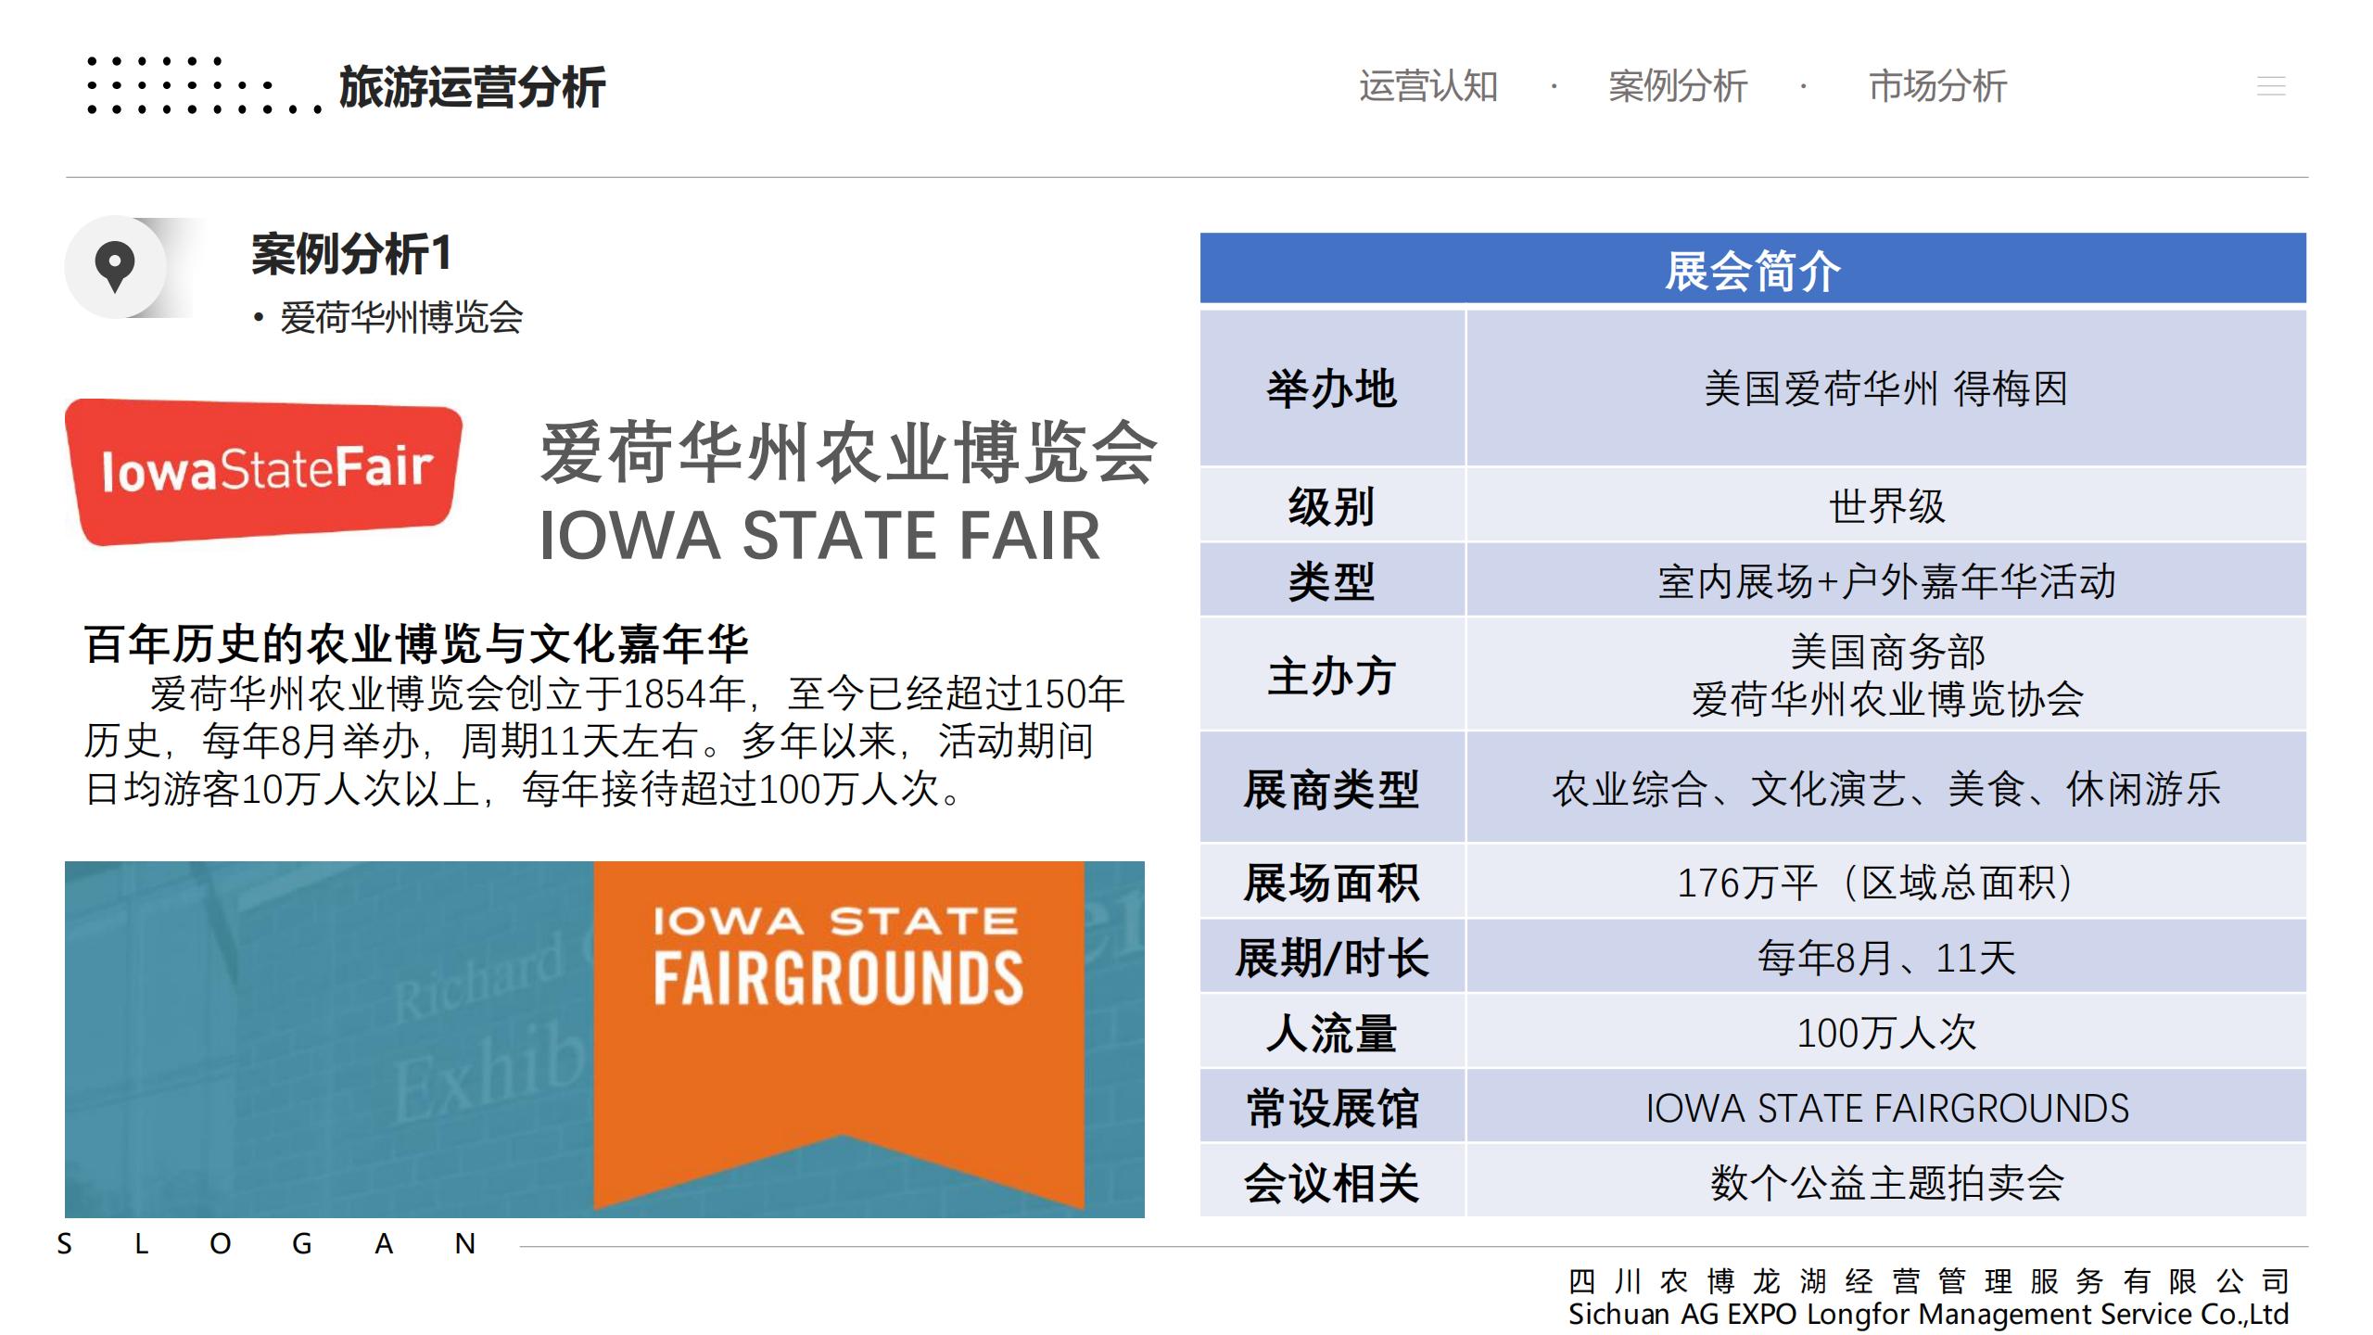Image resolution: width=2373 pixels, height=1335 pixels.
Task: Open the 运营认知 navigation tab
Action: pyautogui.click(x=1428, y=86)
